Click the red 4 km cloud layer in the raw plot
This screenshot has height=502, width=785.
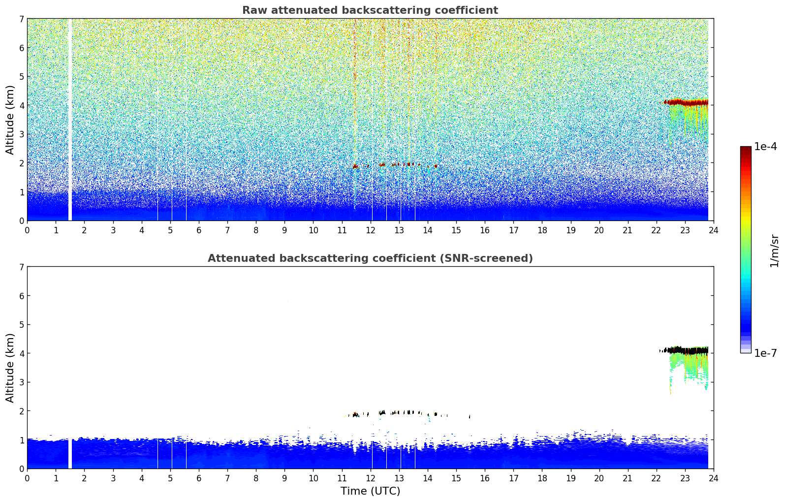tap(686, 102)
